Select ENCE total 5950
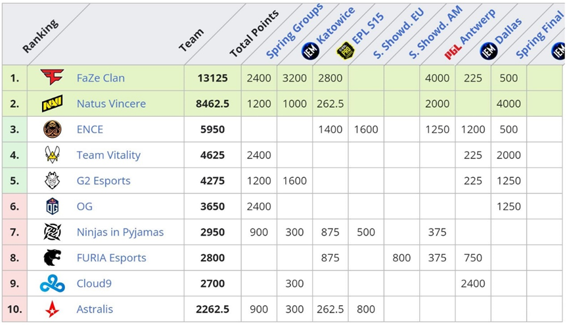 pyautogui.click(x=213, y=129)
